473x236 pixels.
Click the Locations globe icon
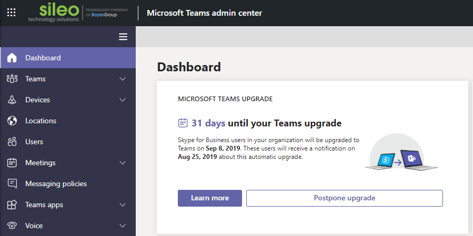[12, 121]
